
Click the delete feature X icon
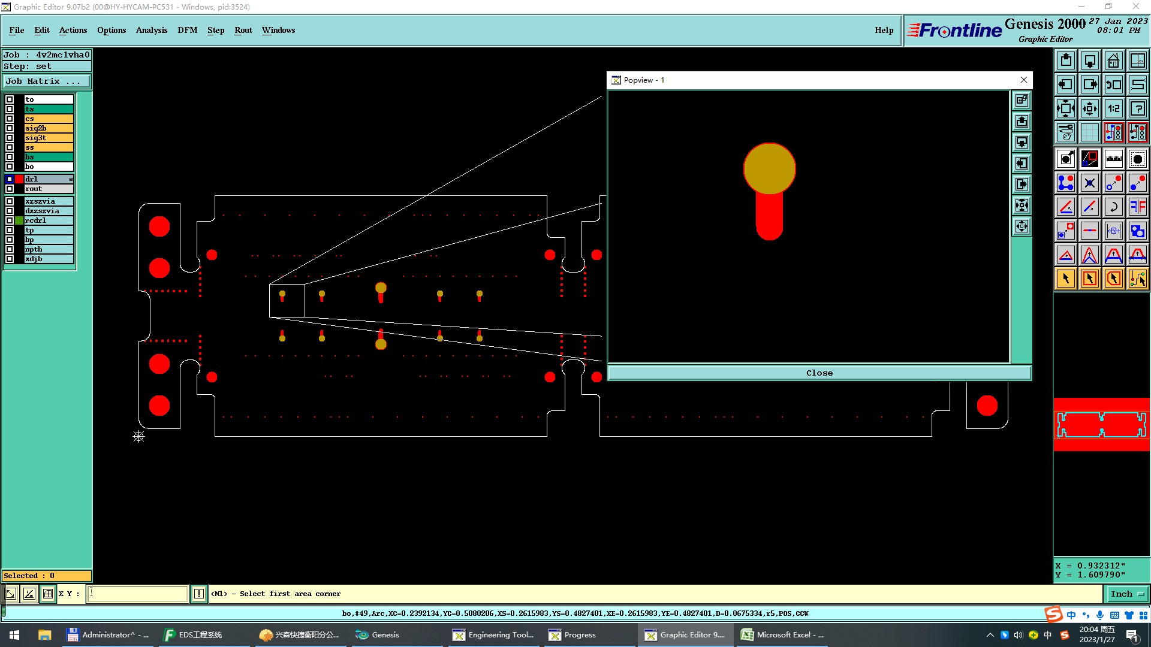pos(1089,183)
